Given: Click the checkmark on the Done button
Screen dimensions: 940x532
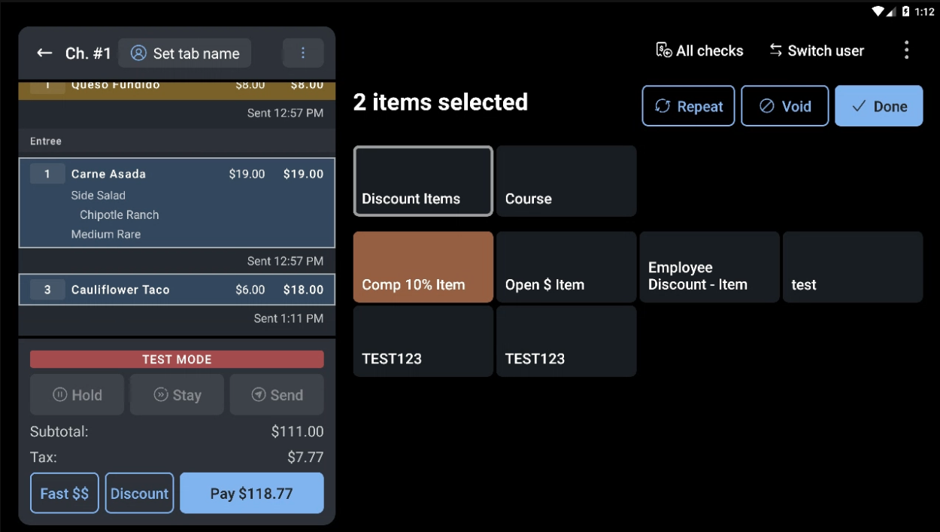Looking at the screenshot, I should (x=859, y=105).
